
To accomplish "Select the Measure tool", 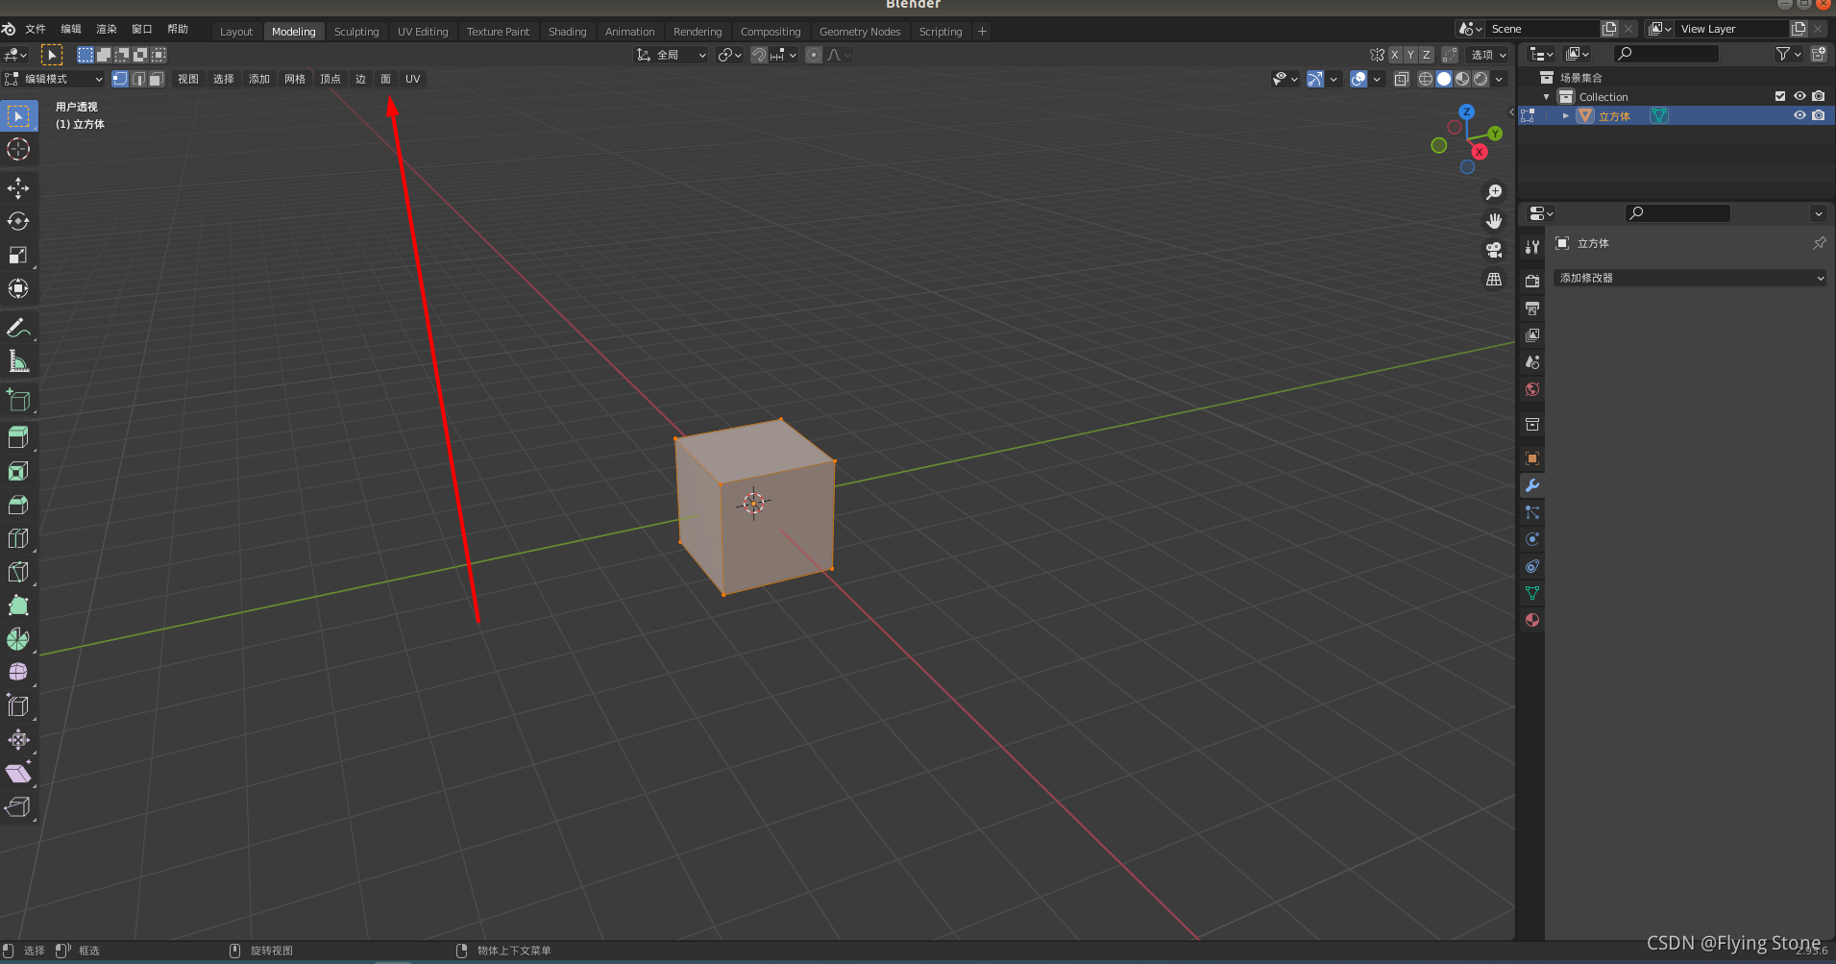I will (x=18, y=362).
